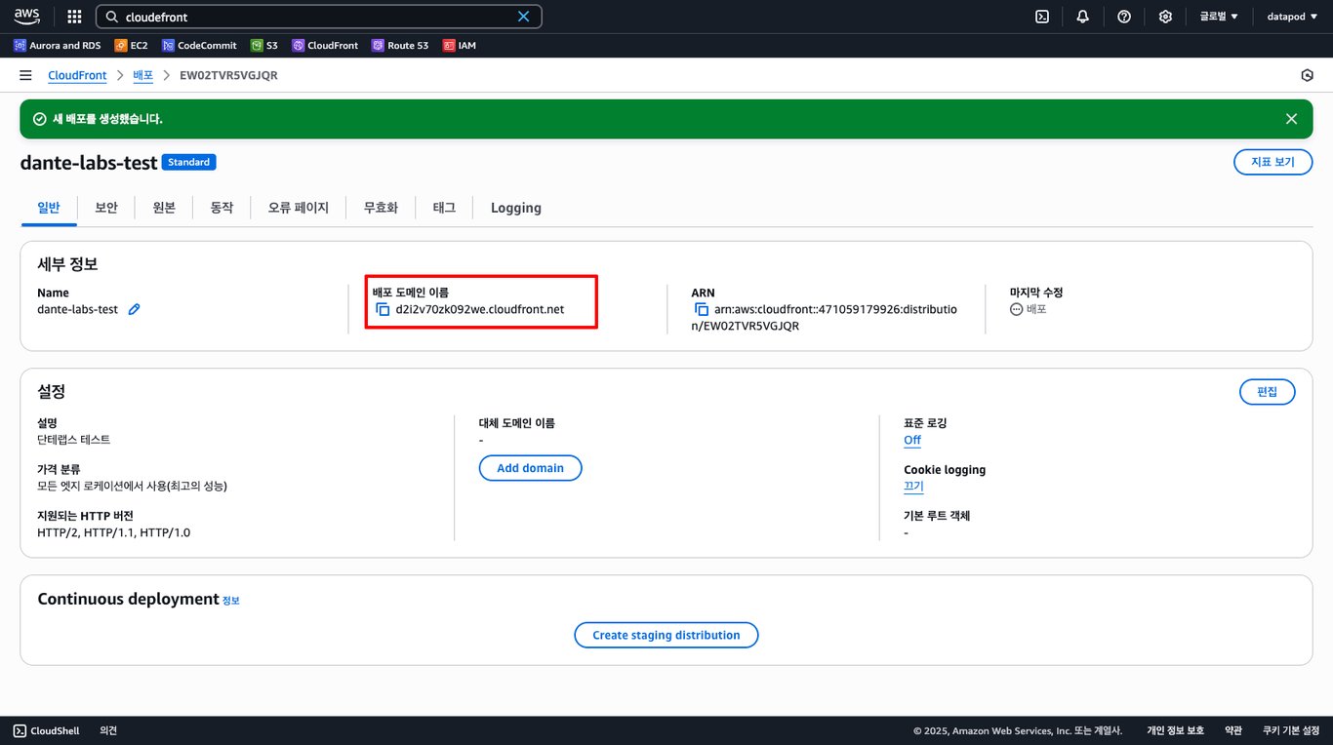Expand the left navigation hamburger menu

pyautogui.click(x=25, y=75)
